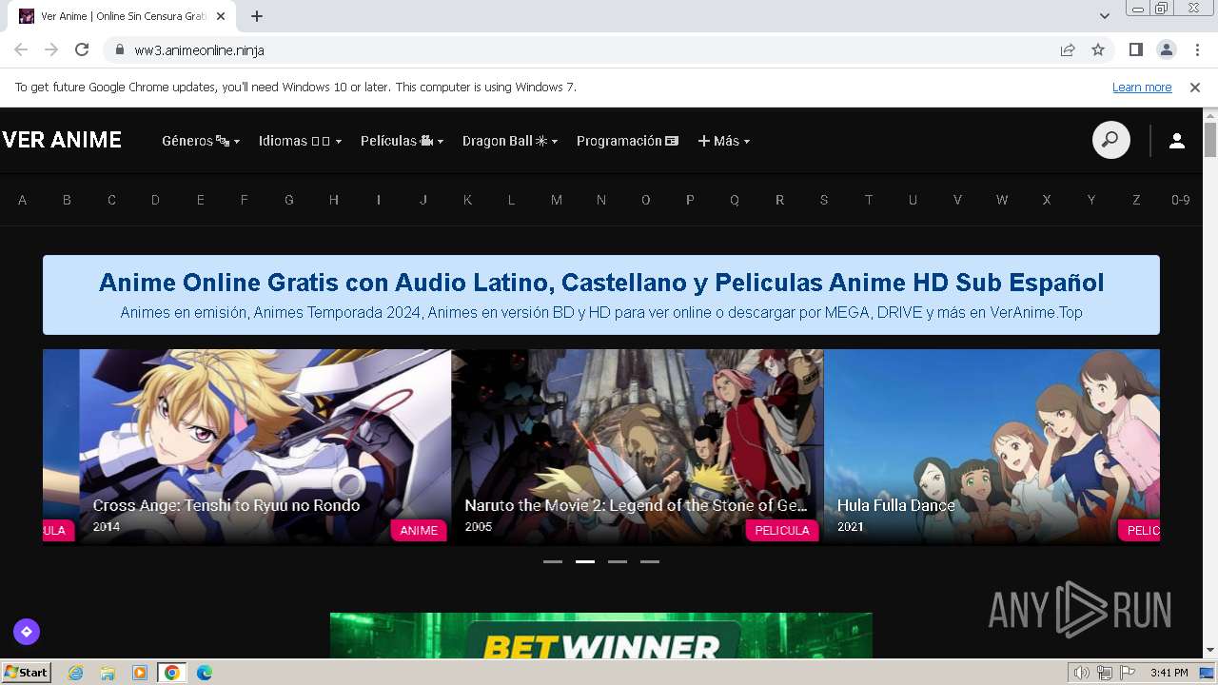Filter anime by letter D

click(155, 200)
